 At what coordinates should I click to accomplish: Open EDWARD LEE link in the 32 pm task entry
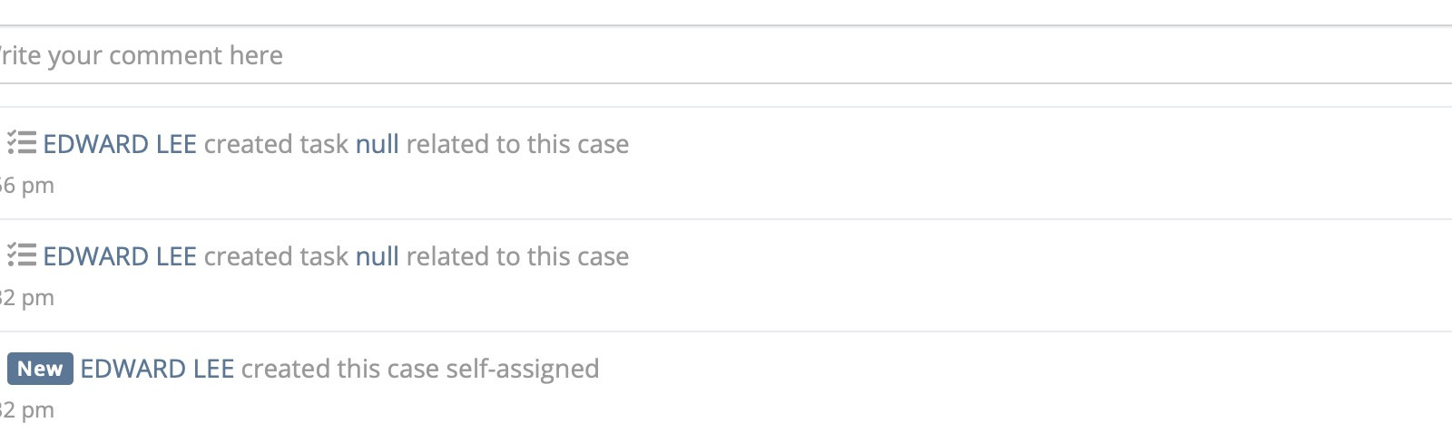click(120, 256)
